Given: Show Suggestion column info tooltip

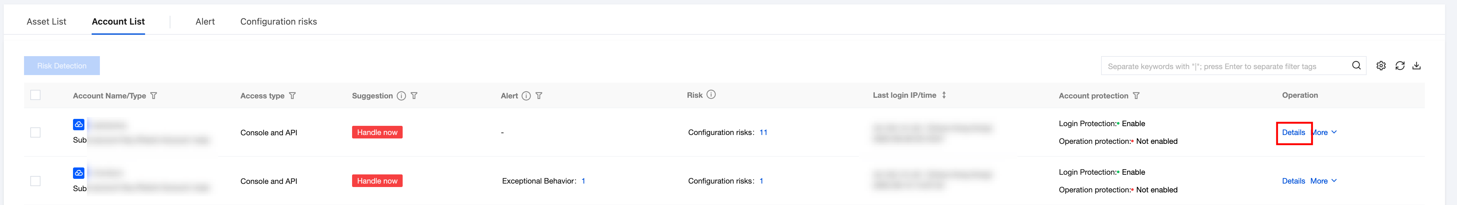Looking at the screenshot, I should (401, 96).
